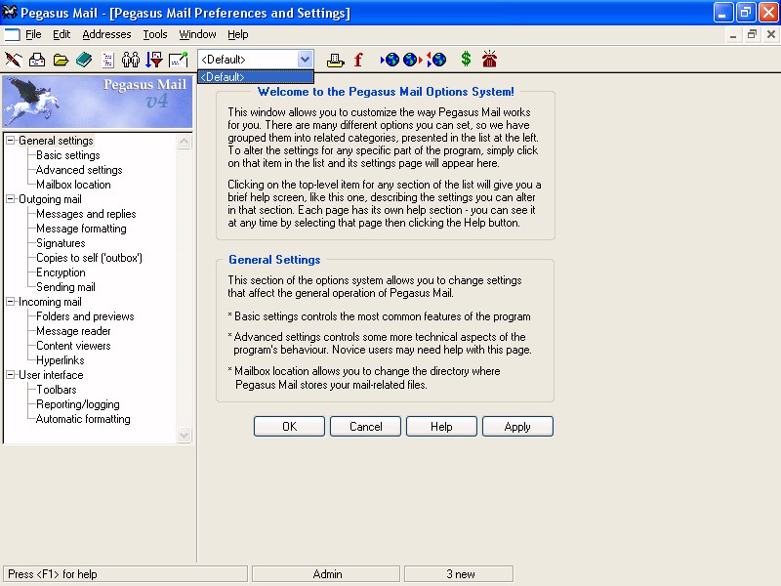This screenshot has height=586, width=781.
Task: Select Automatic formatting tree item
Action: (83, 419)
